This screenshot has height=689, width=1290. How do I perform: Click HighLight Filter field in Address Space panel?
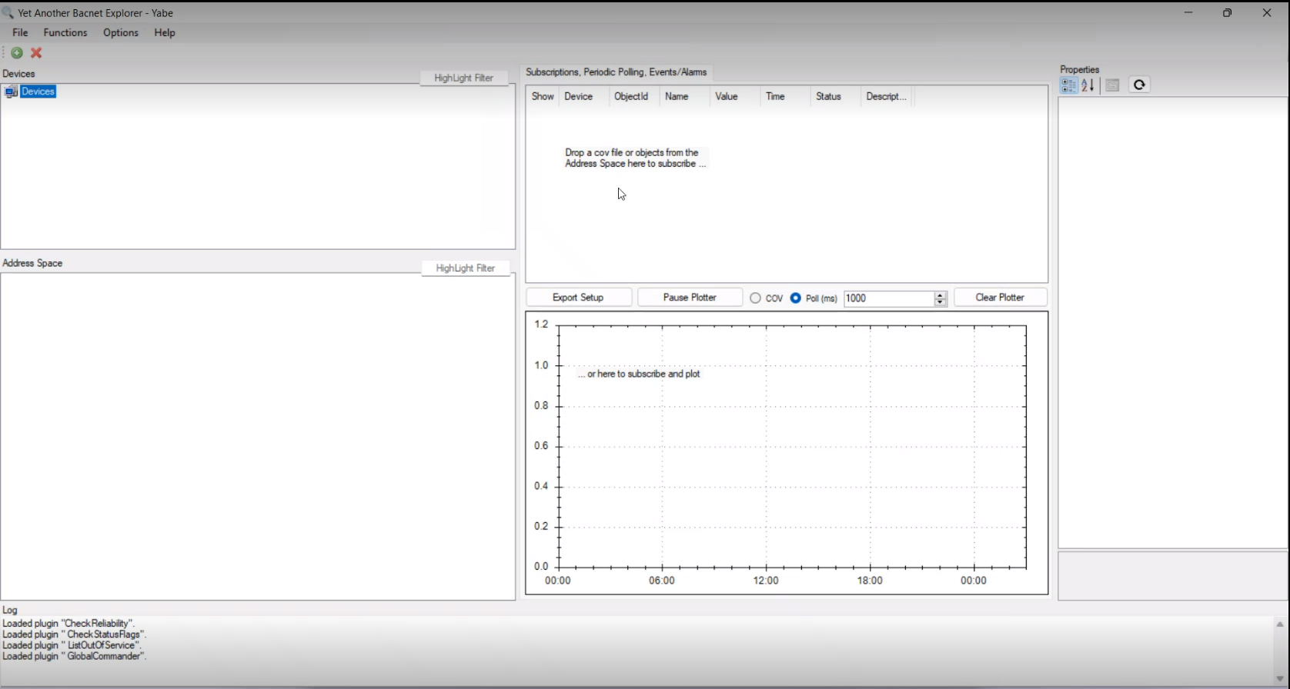coord(466,268)
